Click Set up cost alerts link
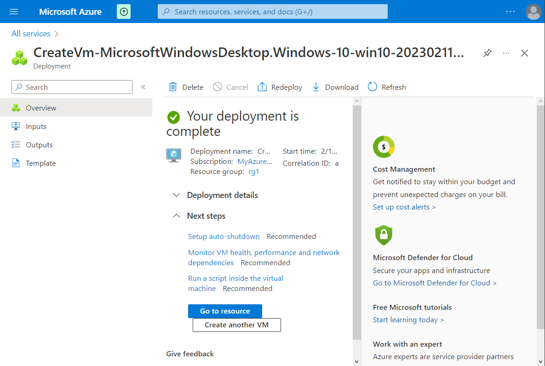The height and width of the screenshot is (366, 545). [404, 207]
